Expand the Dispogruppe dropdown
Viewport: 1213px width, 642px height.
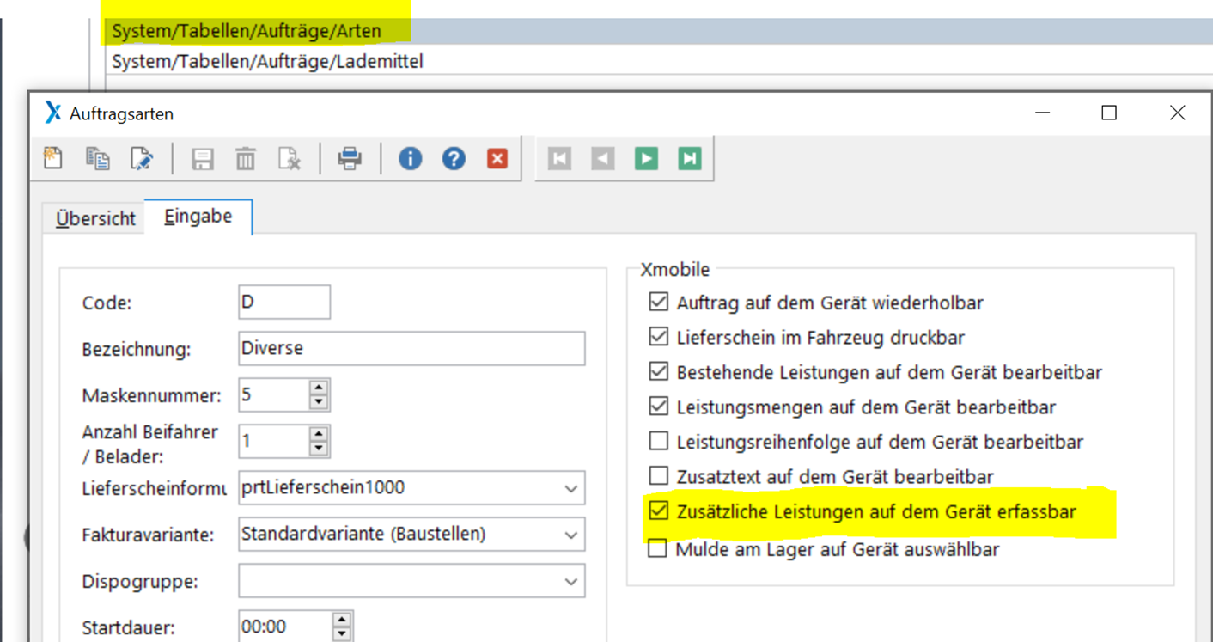(x=570, y=581)
